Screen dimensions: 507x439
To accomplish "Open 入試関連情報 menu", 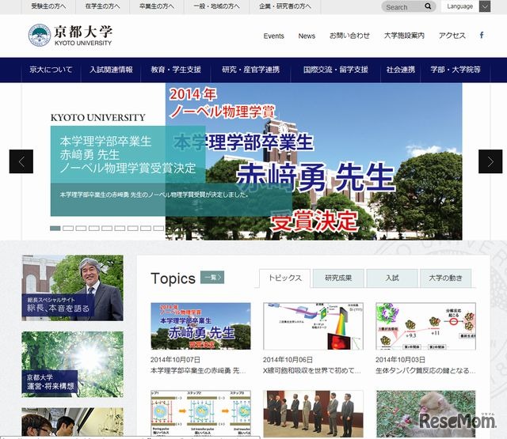I will tap(111, 70).
